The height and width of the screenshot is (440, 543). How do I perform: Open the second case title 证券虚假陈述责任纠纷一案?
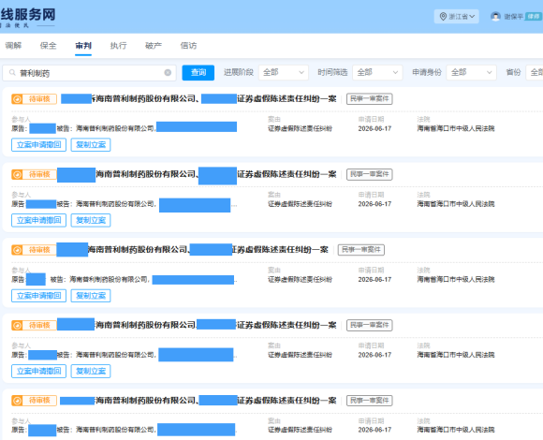coord(286,174)
